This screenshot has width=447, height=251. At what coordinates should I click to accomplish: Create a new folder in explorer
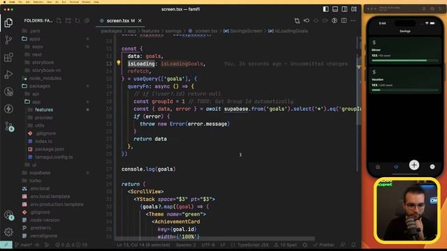(68, 20)
